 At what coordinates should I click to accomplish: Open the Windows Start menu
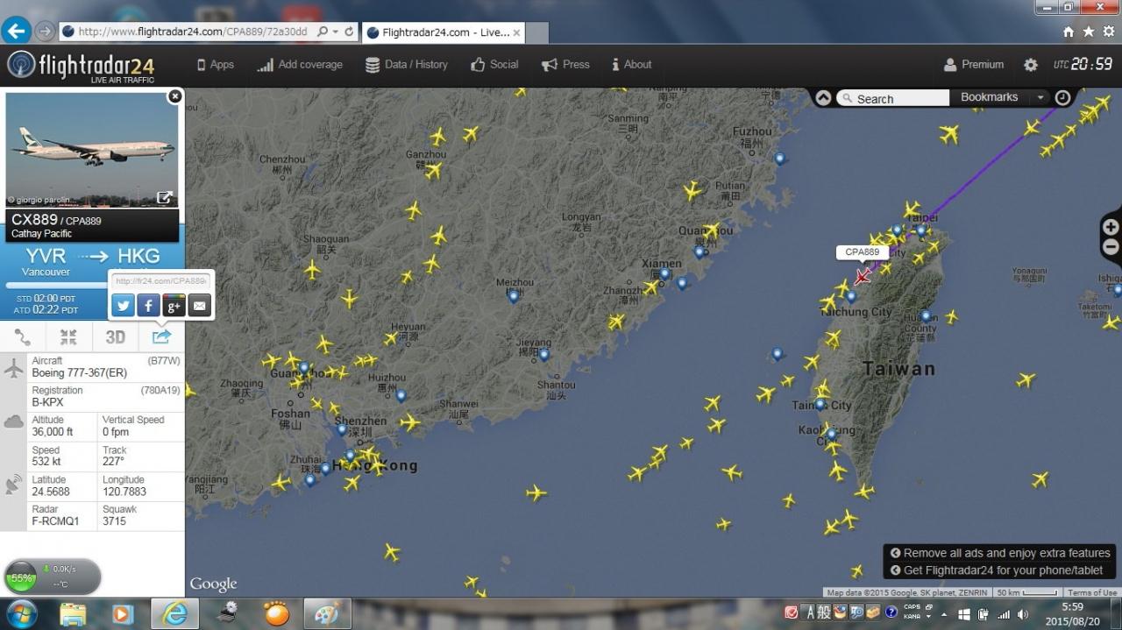click(x=21, y=613)
